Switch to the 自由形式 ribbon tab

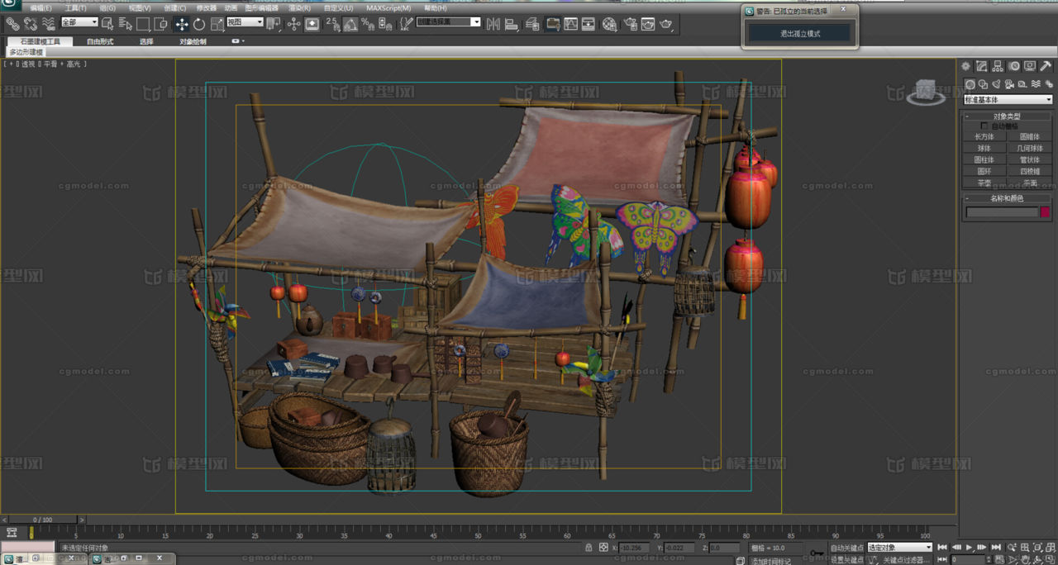point(100,41)
